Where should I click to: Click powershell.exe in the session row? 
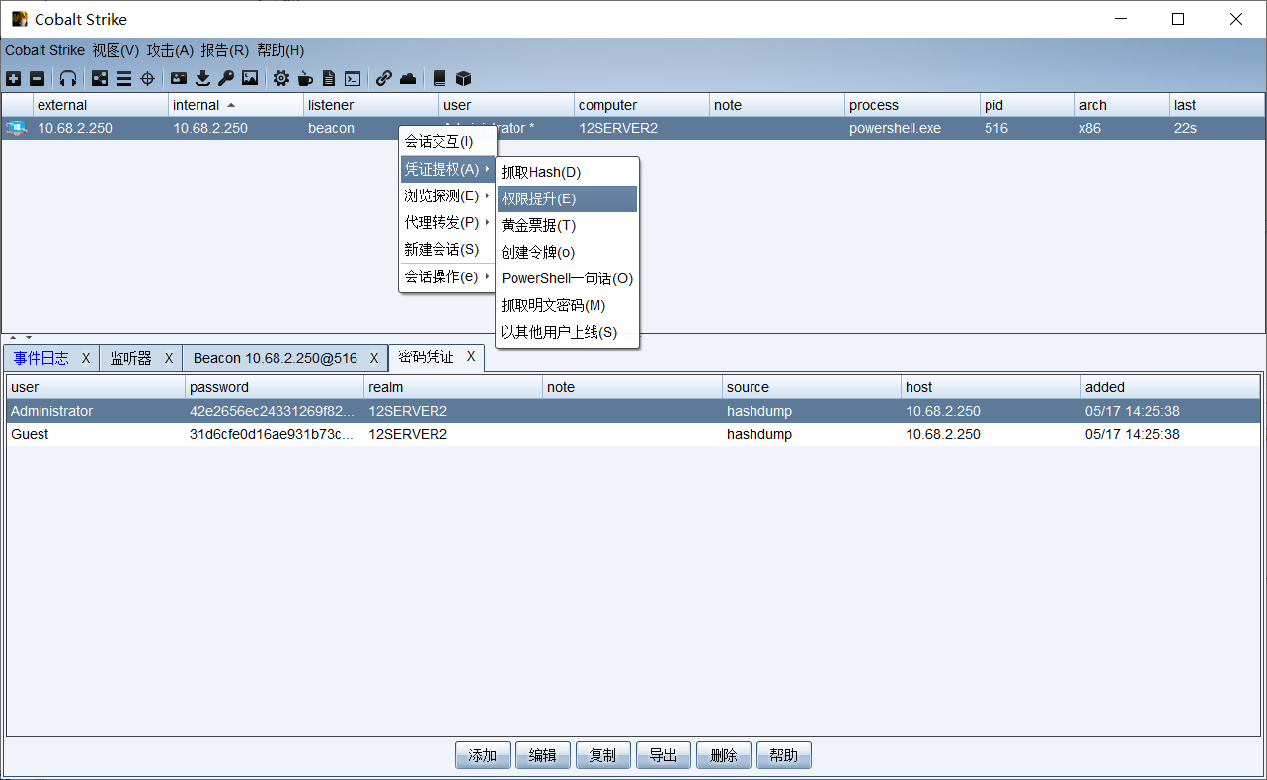[x=895, y=128]
